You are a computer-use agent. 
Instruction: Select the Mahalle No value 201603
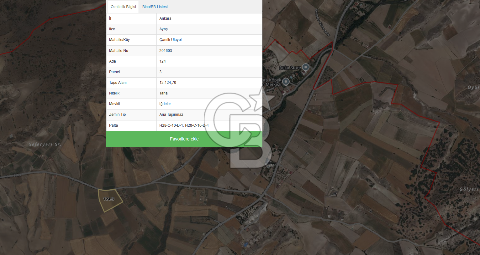coord(166,51)
